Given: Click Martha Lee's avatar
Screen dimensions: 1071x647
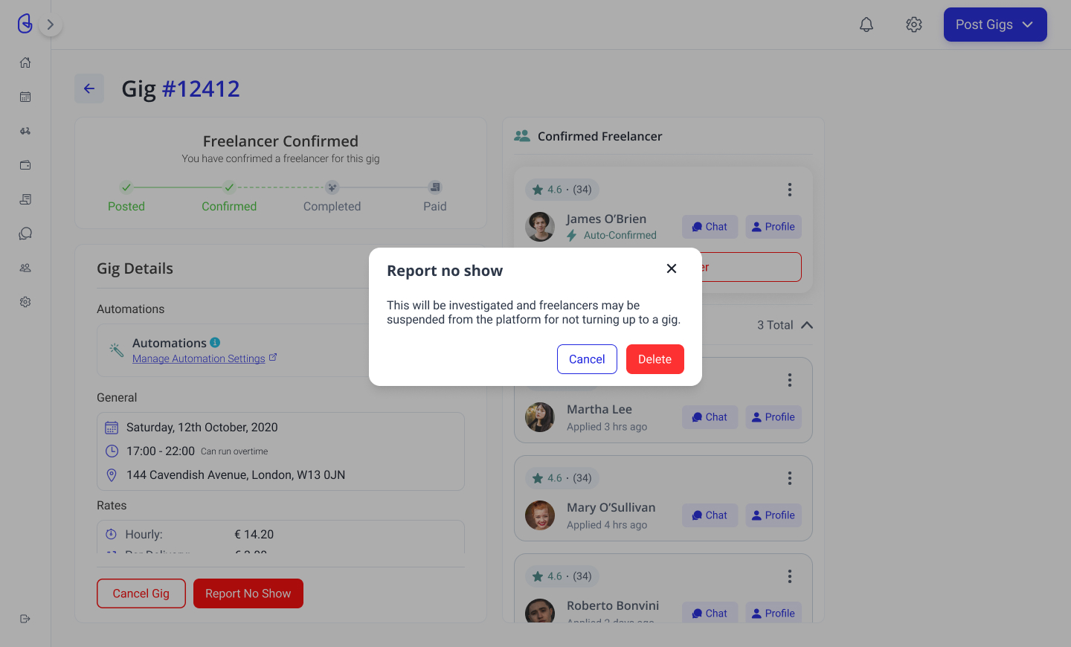Looking at the screenshot, I should (540, 417).
